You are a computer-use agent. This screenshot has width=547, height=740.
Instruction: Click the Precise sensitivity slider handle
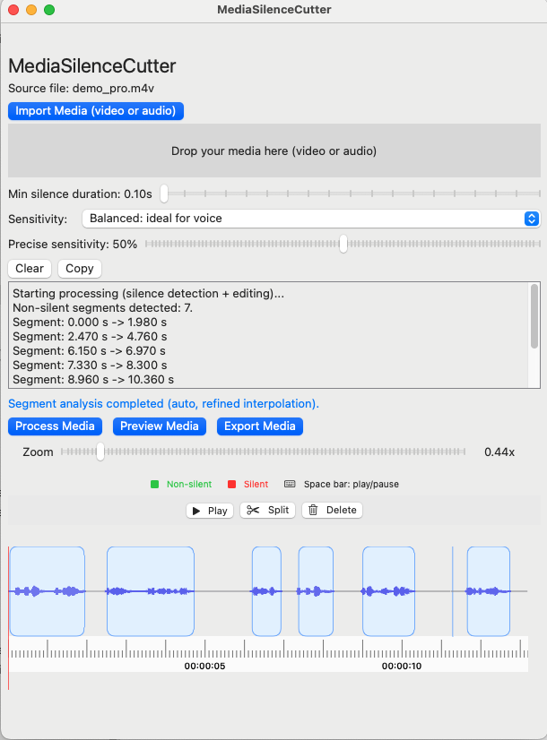343,244
